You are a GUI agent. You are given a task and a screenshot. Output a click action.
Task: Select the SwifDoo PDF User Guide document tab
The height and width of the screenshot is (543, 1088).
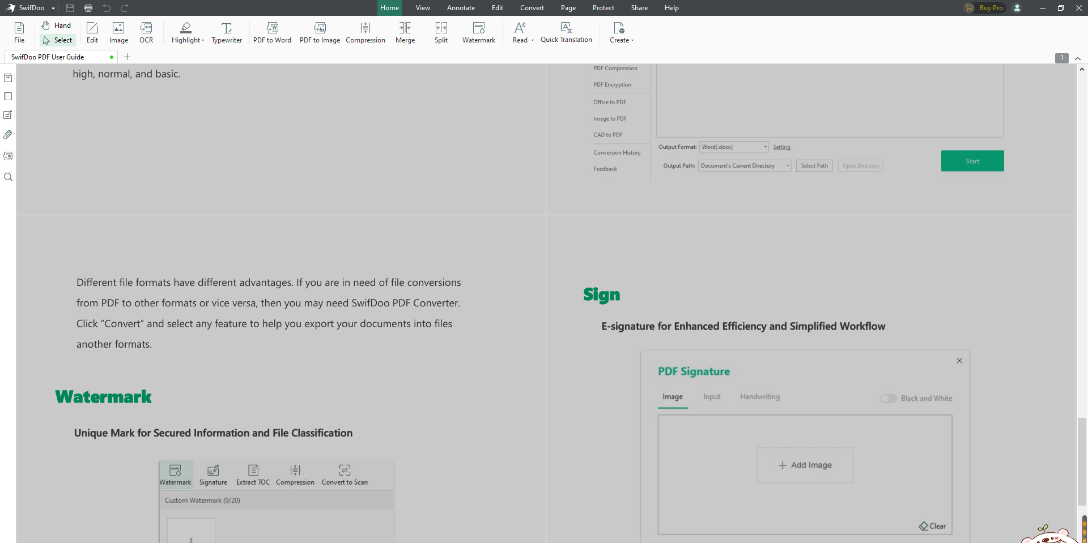[61, 57]
